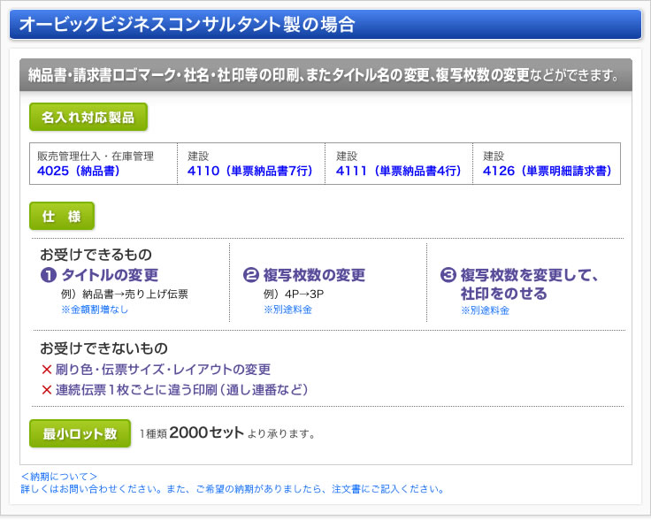Open the 4126（単票明細請求書） product link
Image resolution: width=651 pixels, height=520 pixels.
pyautogui.click(x=548, y=171)
